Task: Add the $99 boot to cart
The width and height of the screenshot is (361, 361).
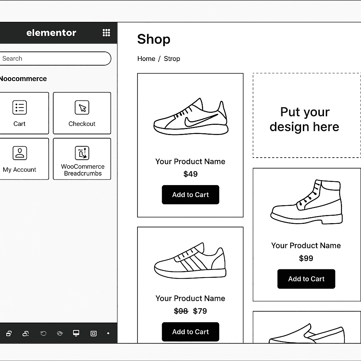Action: click(x=306, y=279)
